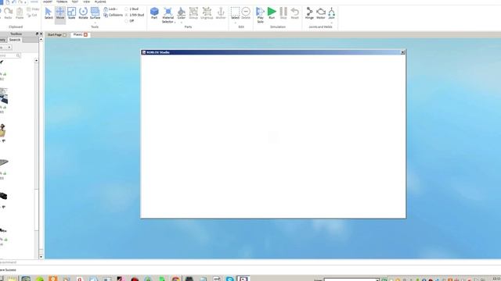
Task: Click the Delete icon in Edit
Action: [x=246, y=13]
